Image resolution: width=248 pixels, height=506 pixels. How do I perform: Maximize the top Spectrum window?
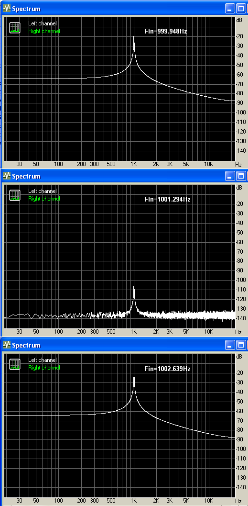coord(241,9)
